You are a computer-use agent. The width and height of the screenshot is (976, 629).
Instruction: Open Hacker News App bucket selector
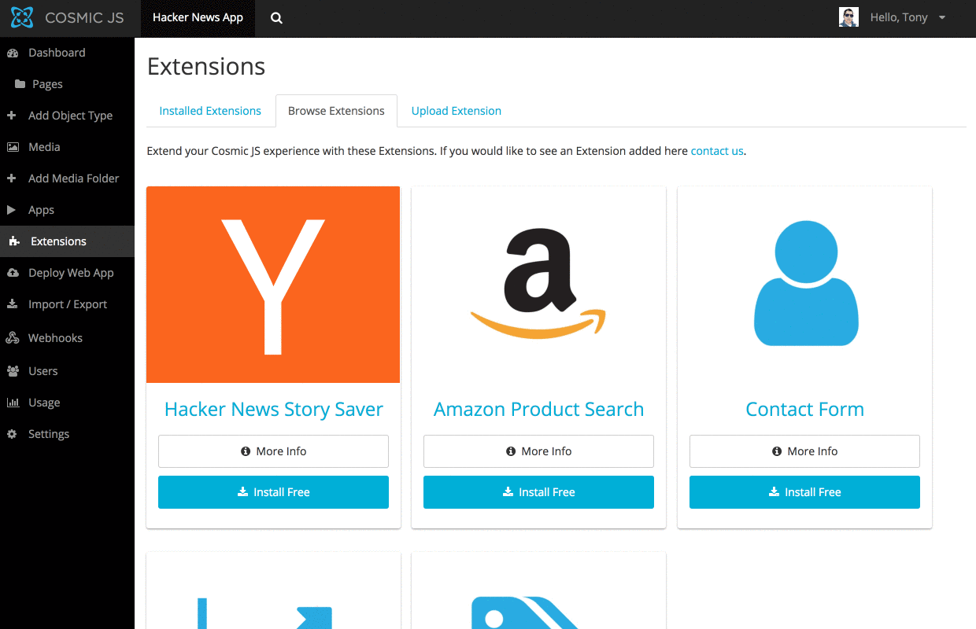click(x=198, y=18)
